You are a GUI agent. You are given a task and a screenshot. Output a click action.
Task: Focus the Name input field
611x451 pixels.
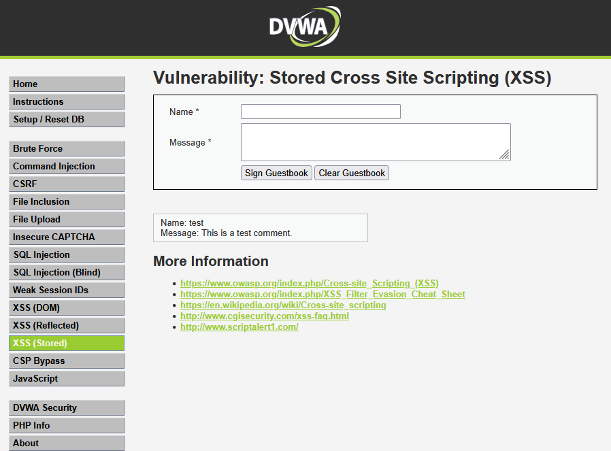click(x=320, y=112)
